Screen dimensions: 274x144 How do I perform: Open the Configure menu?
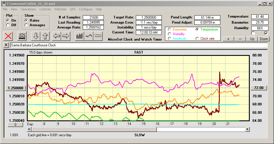pos(85,9)
